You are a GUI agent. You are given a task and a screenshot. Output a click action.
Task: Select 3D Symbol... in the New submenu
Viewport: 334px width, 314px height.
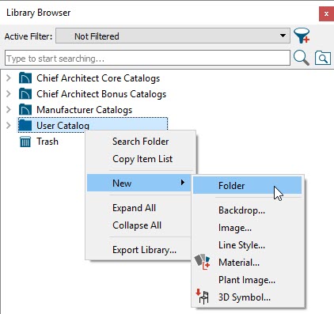[x=247, y=297]
